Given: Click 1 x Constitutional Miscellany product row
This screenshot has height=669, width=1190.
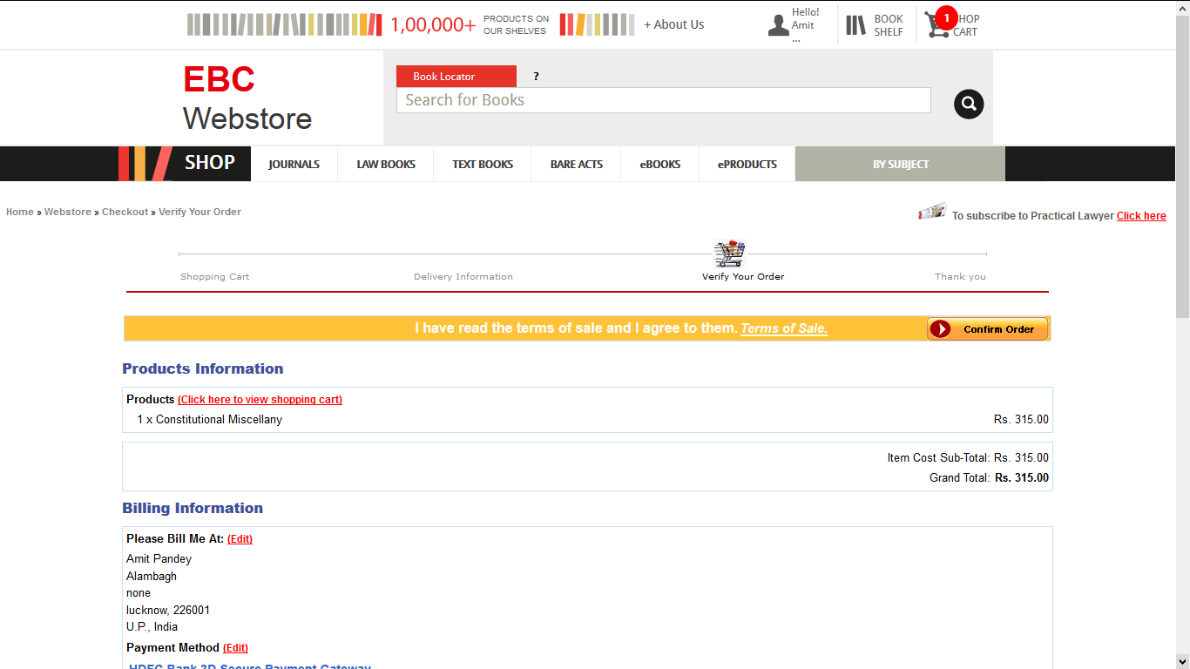Looking at the screenshot, I should (x=587, y=420).
